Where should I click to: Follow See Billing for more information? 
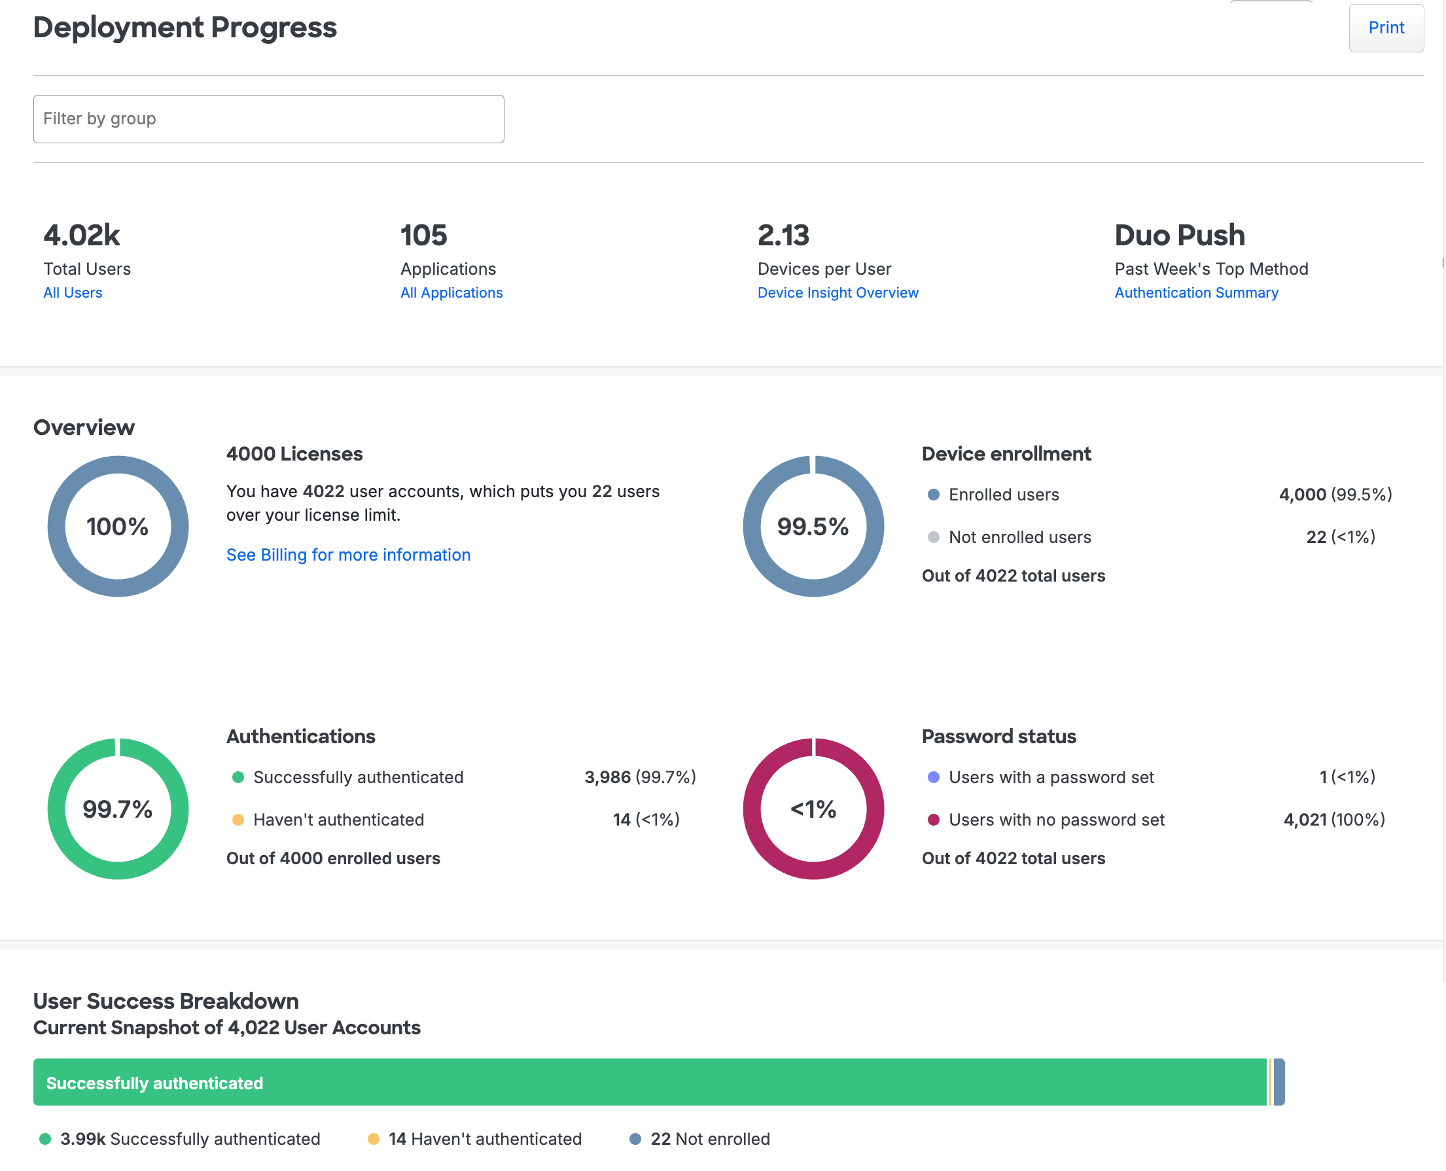[348, 555]
